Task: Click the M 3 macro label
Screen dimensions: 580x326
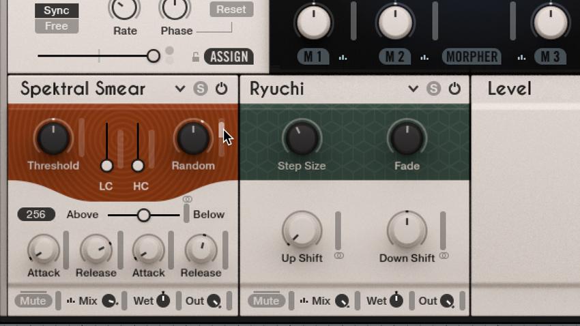Action: point(550,57)
